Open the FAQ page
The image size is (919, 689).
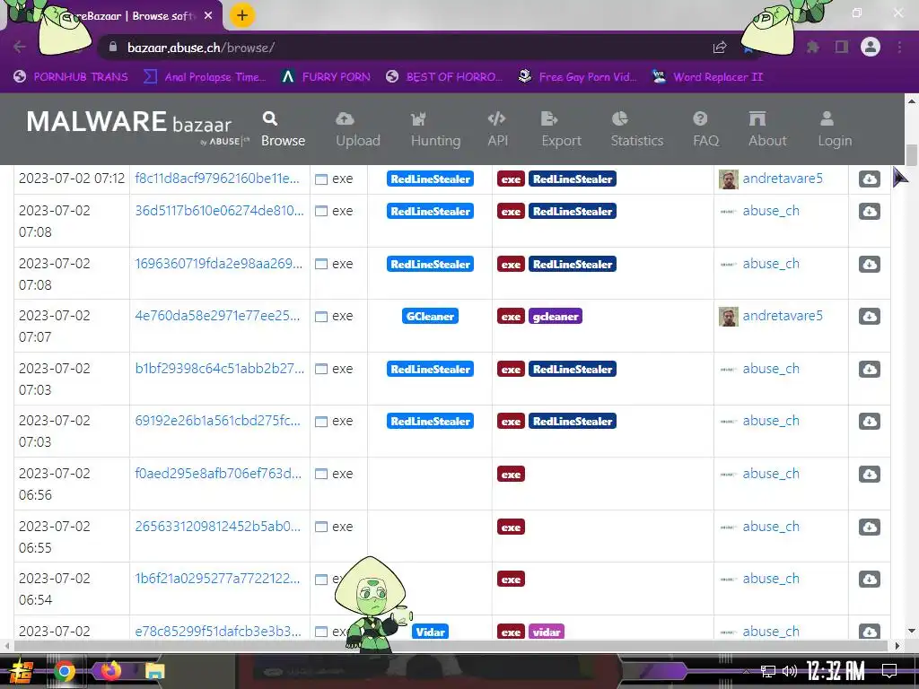point(705,129)
